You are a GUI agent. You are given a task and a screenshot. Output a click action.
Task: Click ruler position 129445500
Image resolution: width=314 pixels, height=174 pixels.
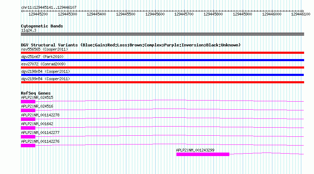coord(126,14)
